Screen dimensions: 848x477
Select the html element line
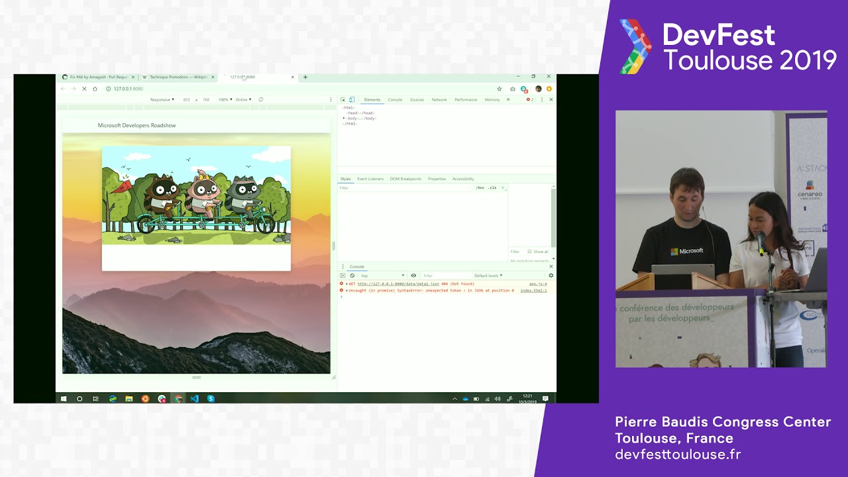[x=348, y=107]
